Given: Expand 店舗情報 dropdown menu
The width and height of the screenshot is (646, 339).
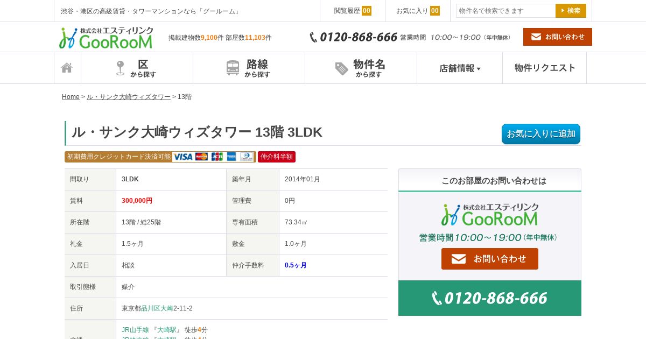Looking at the screenshot, I should click(460, 68).
